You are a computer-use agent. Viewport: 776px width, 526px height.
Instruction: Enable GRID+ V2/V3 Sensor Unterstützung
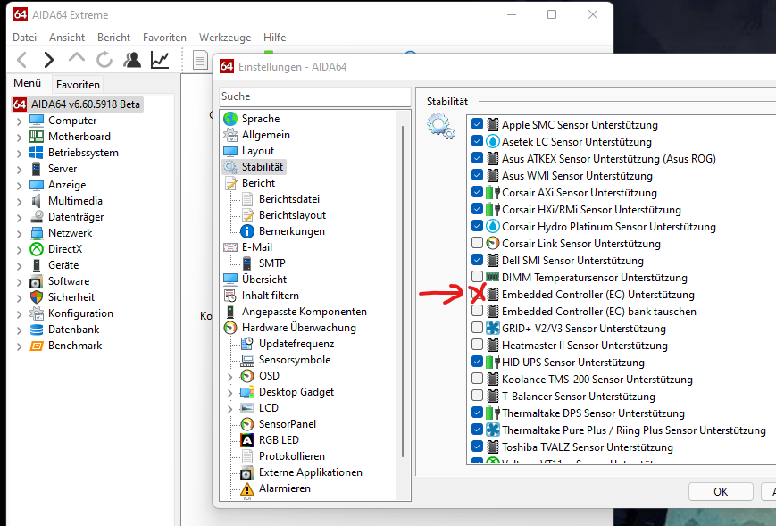pos(477,328)
